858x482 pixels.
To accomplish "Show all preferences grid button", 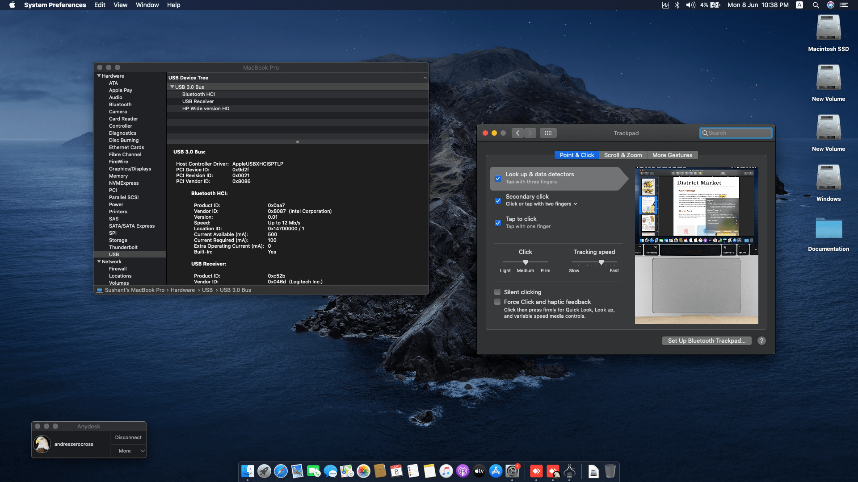I will (548, 133).
